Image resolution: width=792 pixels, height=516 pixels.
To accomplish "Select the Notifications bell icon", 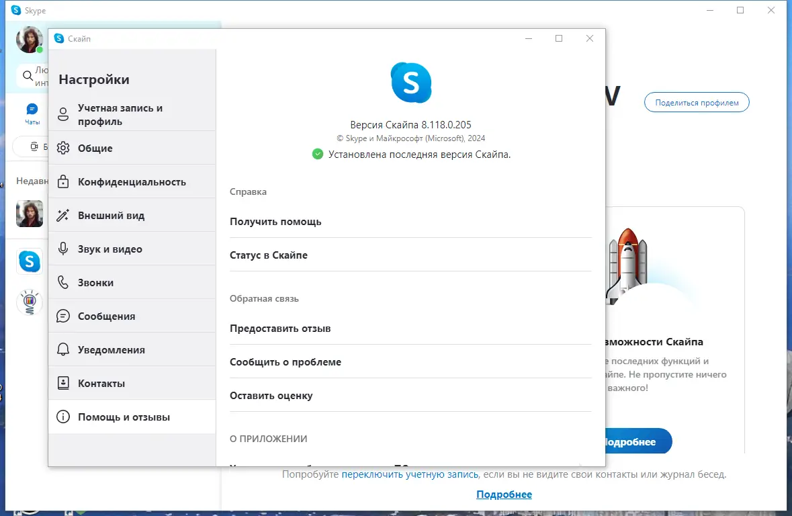I will 63,350.
